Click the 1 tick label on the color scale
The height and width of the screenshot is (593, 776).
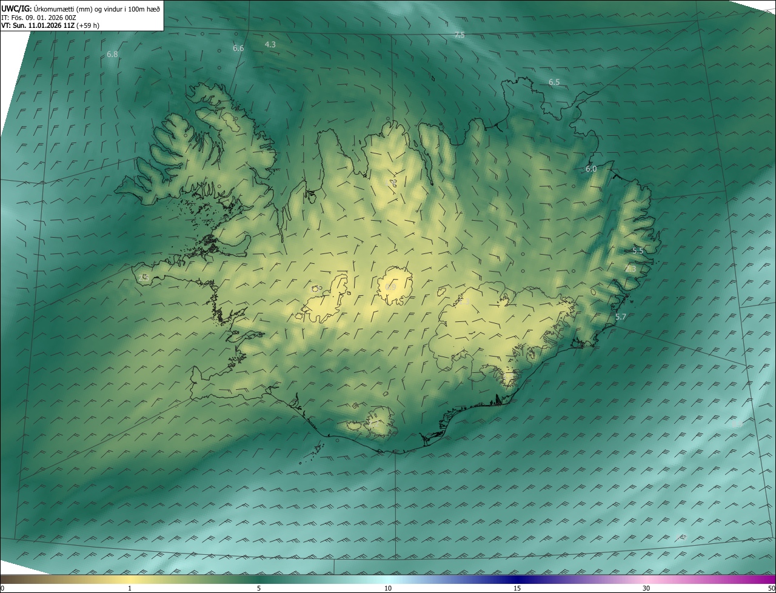pyautogui.click(x=130, y=588)
